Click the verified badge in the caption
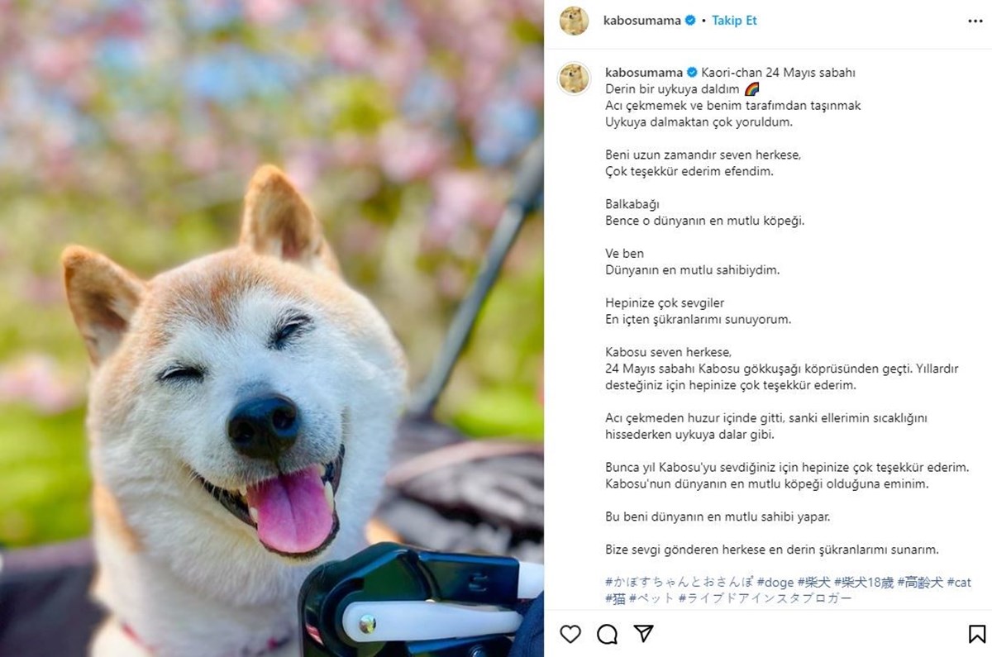The image size is (992, 657). click(693, 72)
